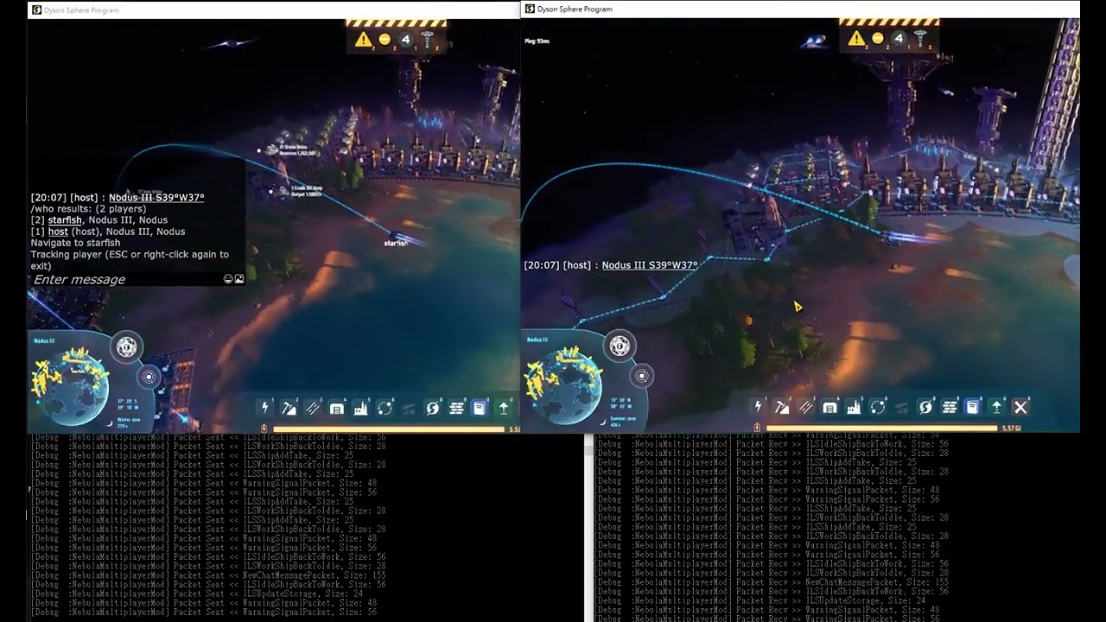
Task: Open Storage build category in right window
Action: coord(830,407)
